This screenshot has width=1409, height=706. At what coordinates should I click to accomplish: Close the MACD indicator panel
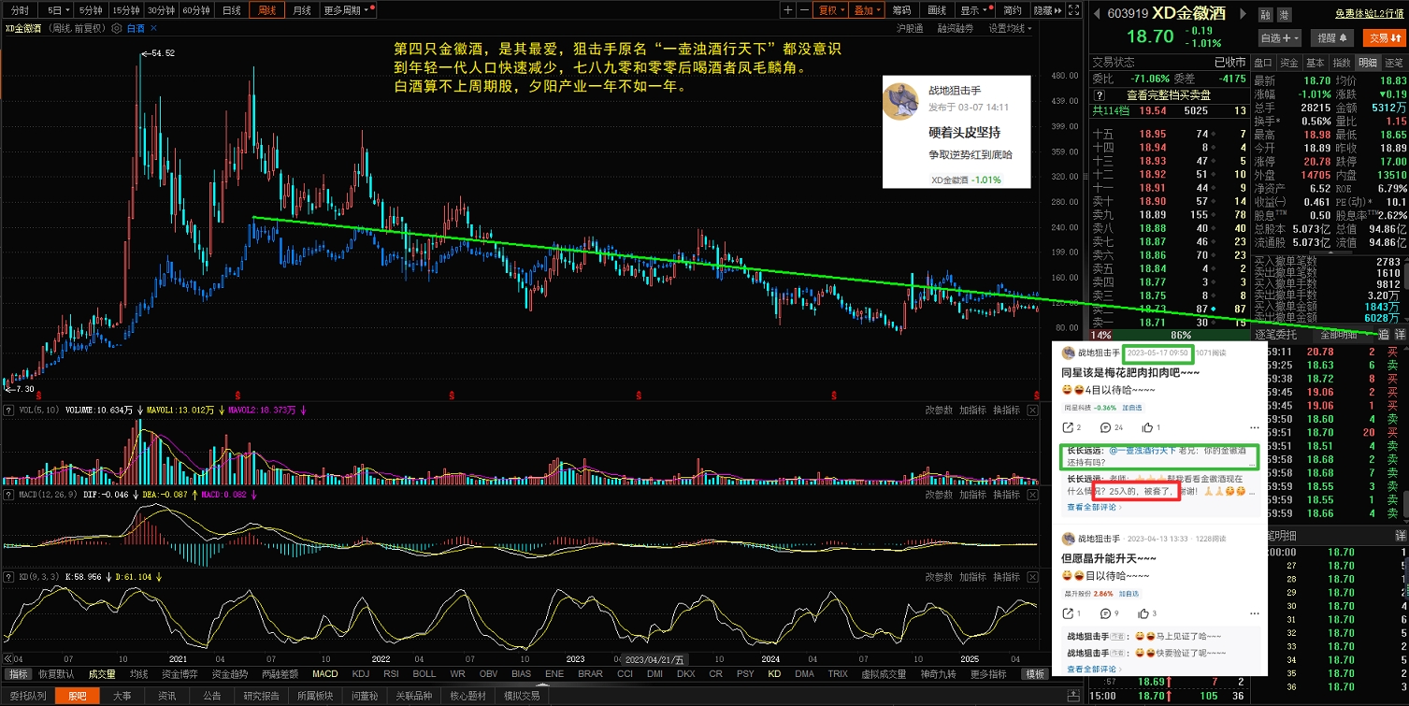coord(1032,494)
